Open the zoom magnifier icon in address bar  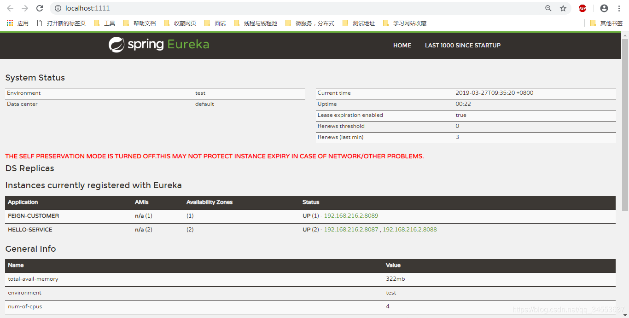click(x=548, y=8)
